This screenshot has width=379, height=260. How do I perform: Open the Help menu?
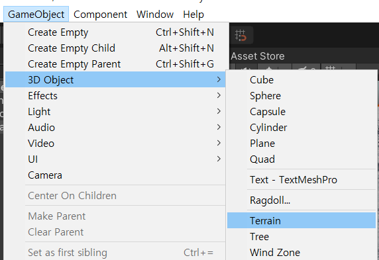tap(193, 15)
